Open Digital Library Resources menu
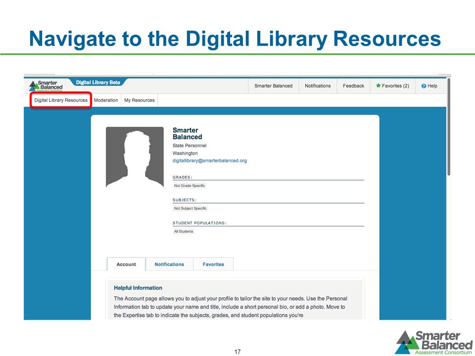This screenshot has height=356, width=475. point(61,100)
